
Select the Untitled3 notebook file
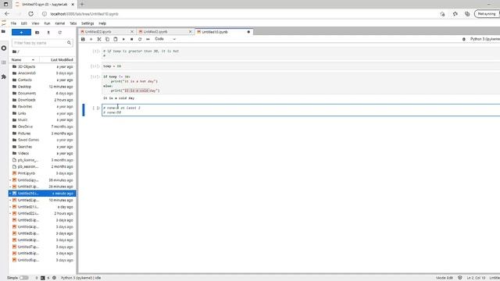click(x=42, y=220)
